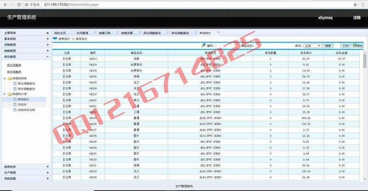Viewport: 368px width, 191px height.
Task: Close the 库位调整查询 tab with its X
Action: [167, 32]
